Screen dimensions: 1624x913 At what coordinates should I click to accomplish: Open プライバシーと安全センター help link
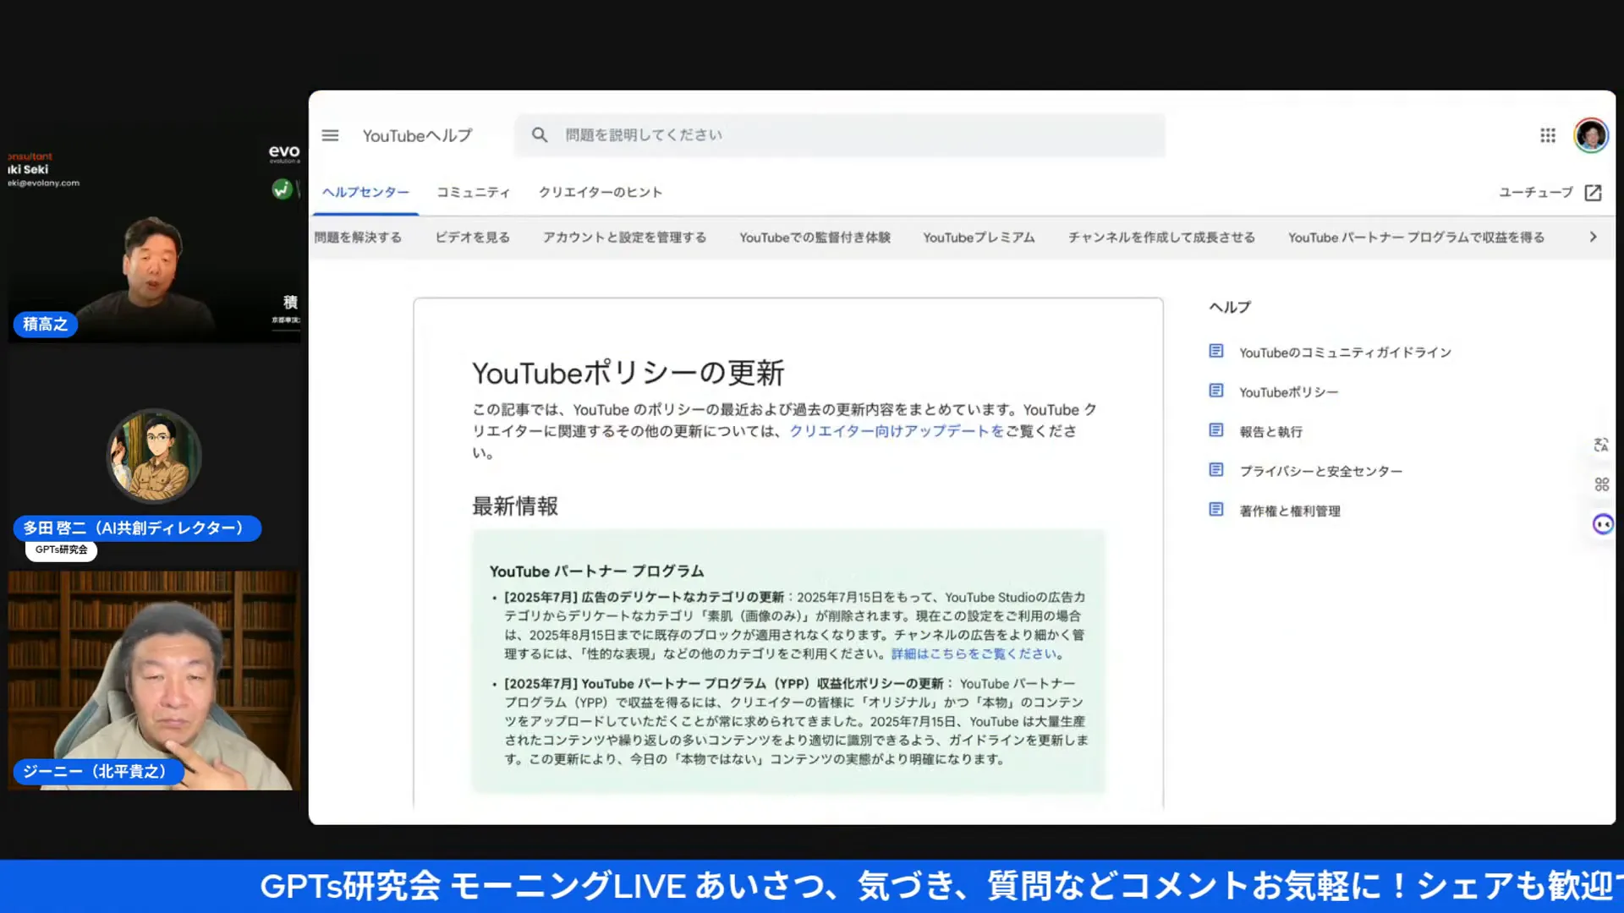click(1320, 472)
